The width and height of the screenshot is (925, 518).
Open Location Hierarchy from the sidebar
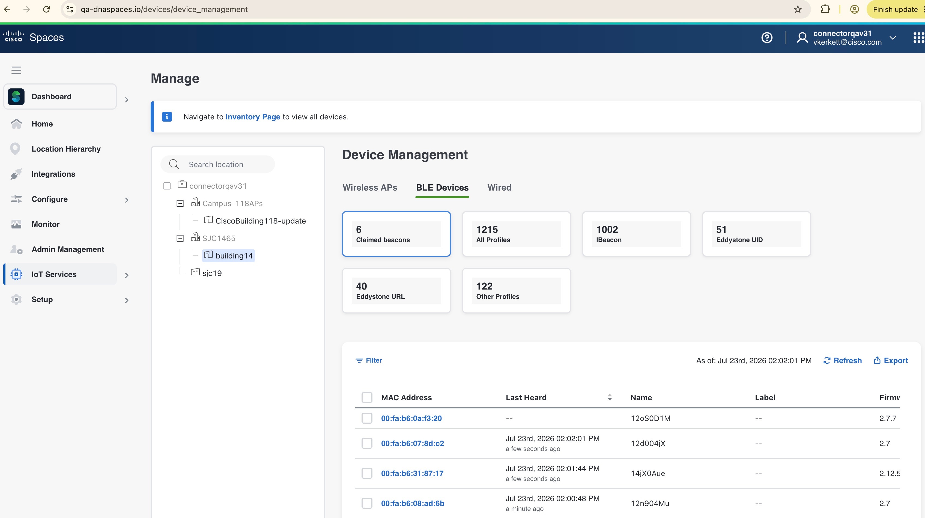66,149
